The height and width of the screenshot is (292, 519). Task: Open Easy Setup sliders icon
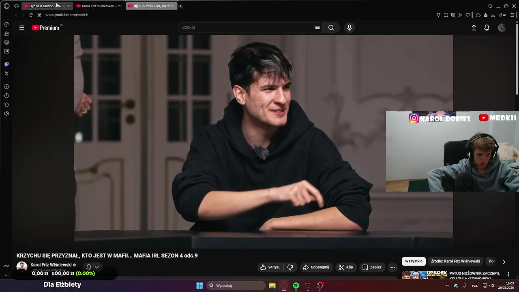click(513, 15)
